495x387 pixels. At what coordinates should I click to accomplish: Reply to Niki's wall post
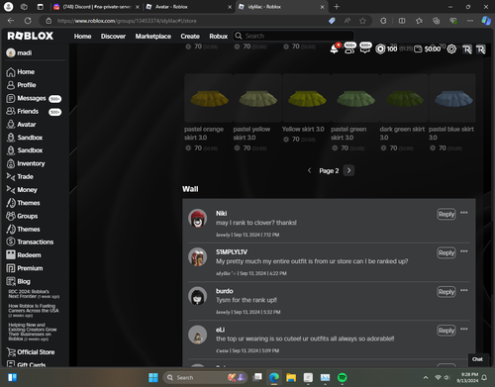point(446,214)
